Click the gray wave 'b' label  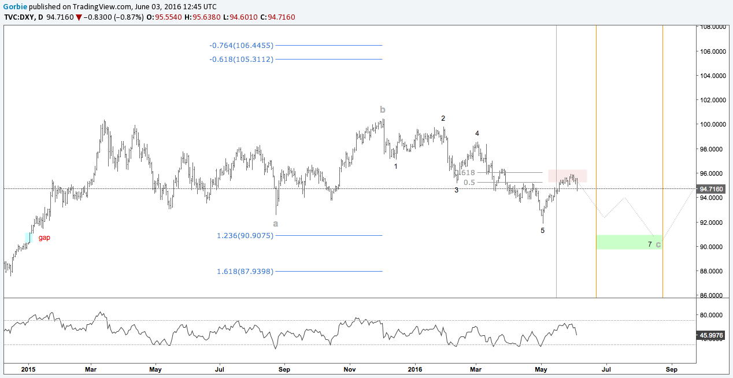[x=382, y=109]
